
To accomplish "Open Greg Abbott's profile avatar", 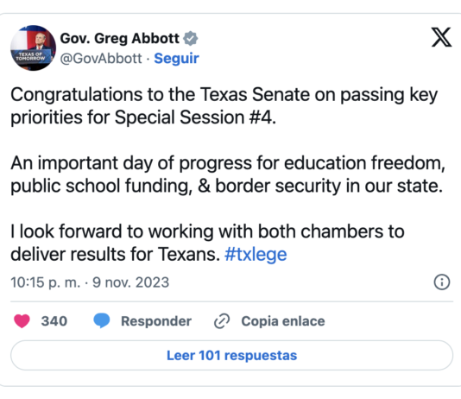I will click(x=33, y=47).
